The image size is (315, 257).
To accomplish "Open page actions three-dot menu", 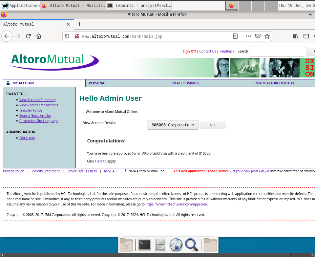I will pos(249,36).
